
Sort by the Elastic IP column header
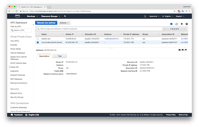point(70,34)
